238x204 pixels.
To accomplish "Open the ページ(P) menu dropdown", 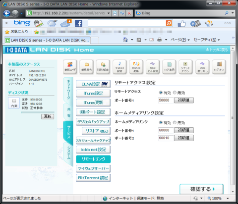I will pos(180,40).
